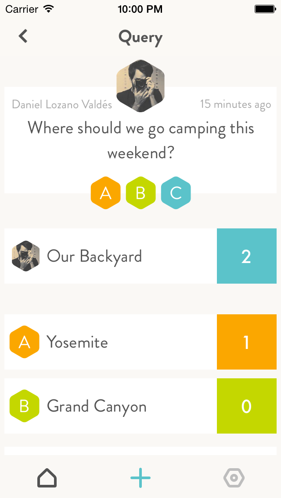
Task: Tap the camping question text
Action: [140, 140]
